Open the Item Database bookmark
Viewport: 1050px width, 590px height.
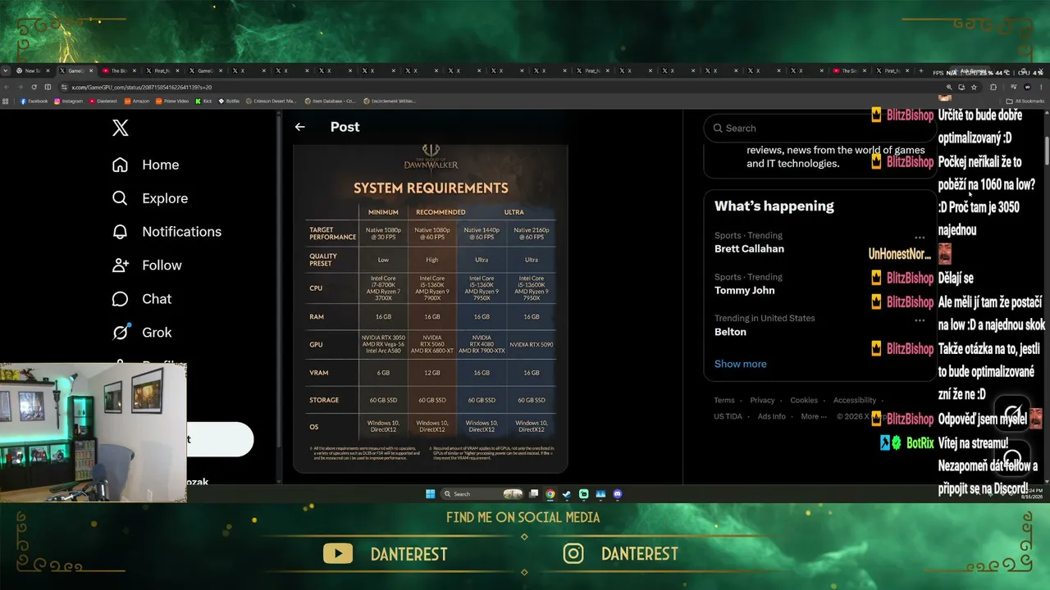pyautogui.click(x=329, y=101)
